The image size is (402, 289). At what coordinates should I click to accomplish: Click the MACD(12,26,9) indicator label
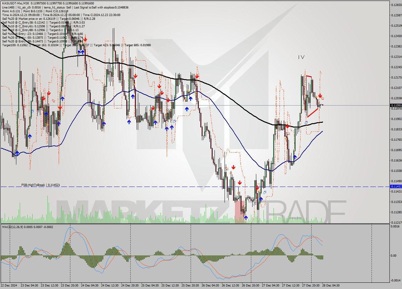click(x=28, y=227)
